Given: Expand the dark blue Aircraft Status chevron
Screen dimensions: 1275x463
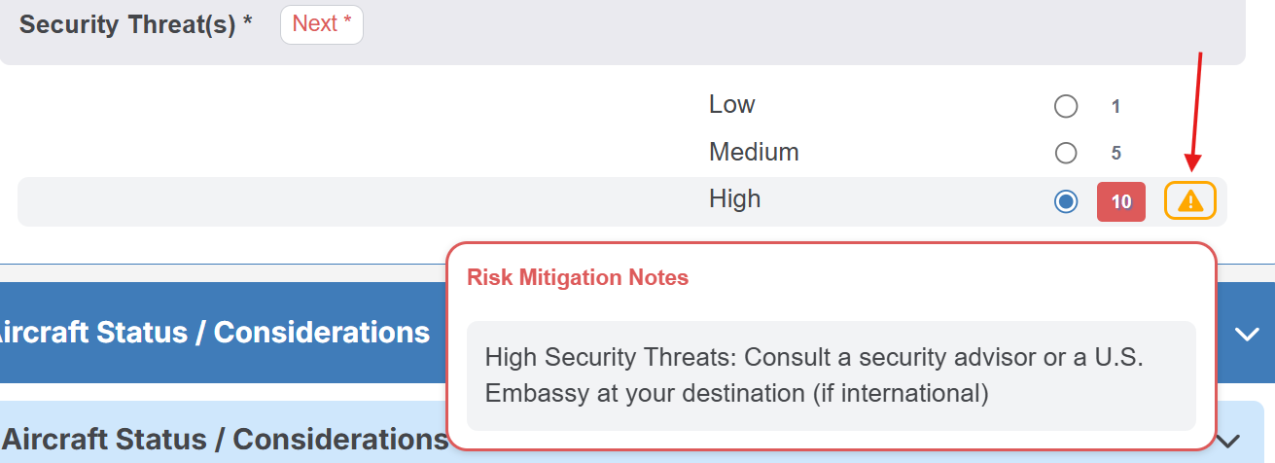Looking at the screenshot, I should pyautogui.click(x=1246, y=334).
